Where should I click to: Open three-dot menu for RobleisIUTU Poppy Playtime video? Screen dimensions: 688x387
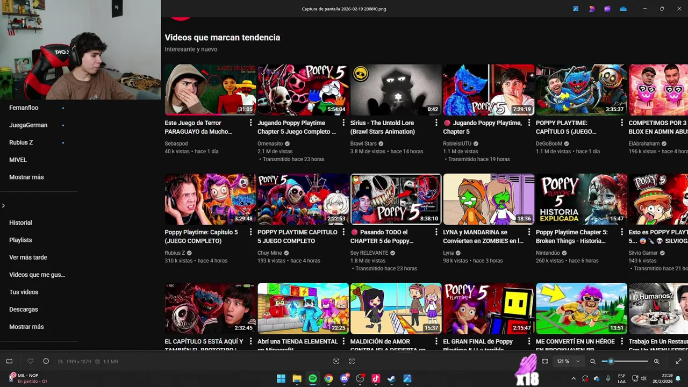click(529, 123)
